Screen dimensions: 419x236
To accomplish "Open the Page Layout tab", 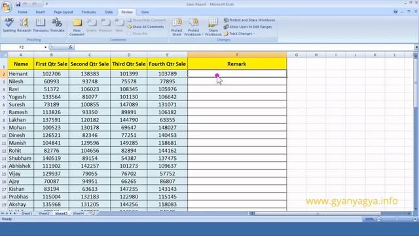I will [x=64, y=12].
